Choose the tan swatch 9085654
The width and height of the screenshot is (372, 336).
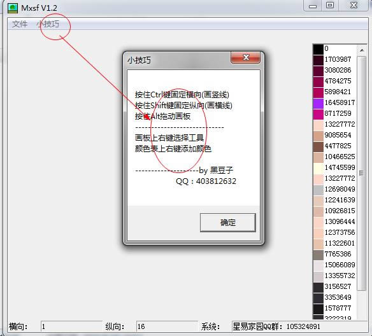point(318,136)
